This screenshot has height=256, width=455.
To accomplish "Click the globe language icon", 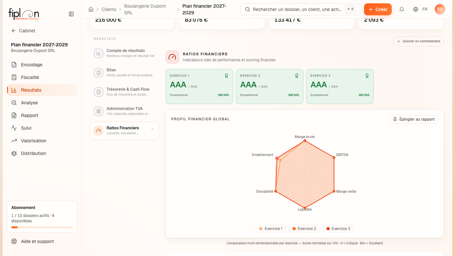I will pos(416,9).
